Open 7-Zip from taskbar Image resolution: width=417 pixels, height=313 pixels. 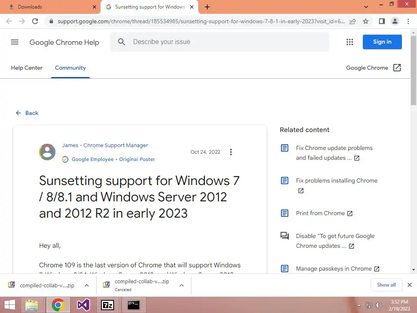pyautogui.click(x=108, y=305)
